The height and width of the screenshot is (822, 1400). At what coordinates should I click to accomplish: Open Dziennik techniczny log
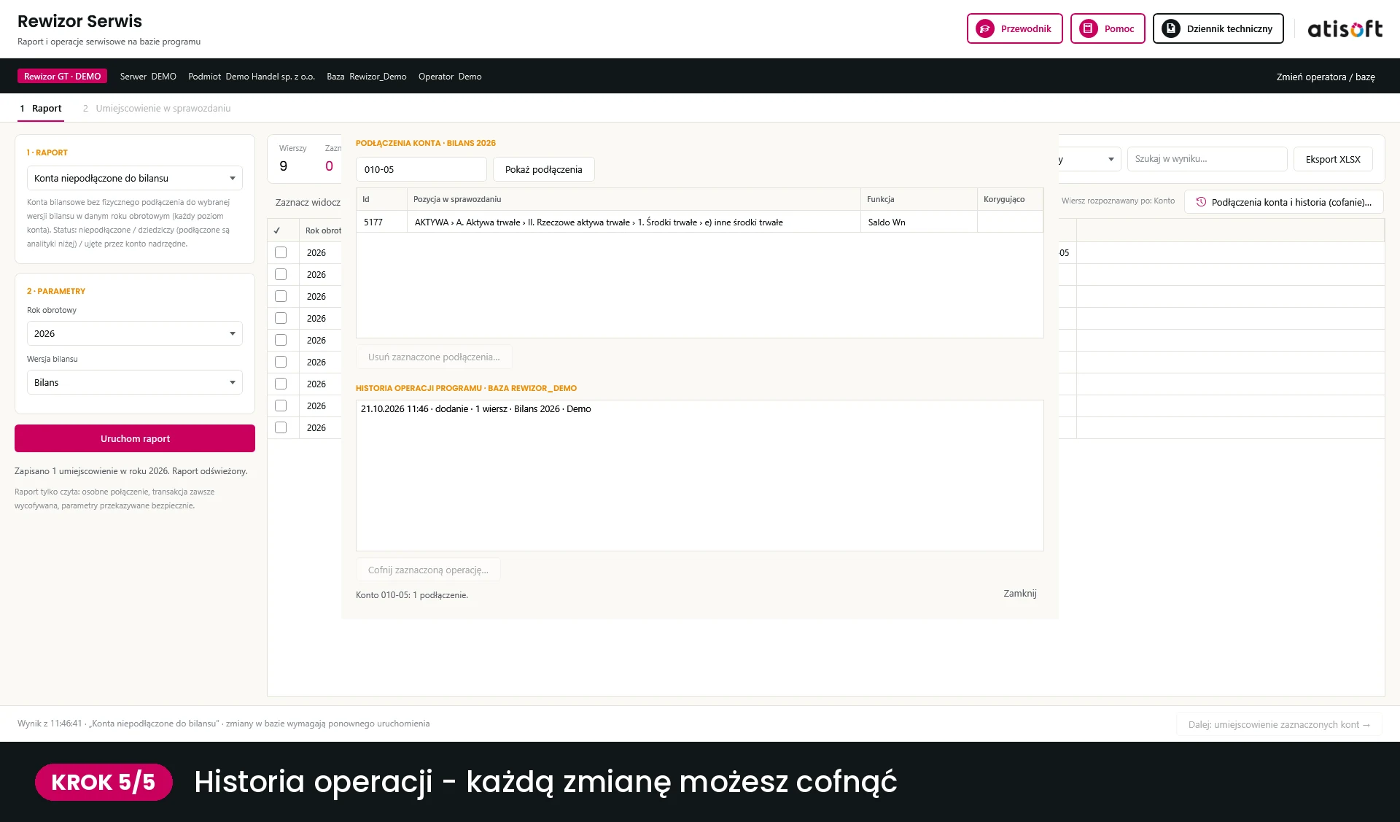1218,28
